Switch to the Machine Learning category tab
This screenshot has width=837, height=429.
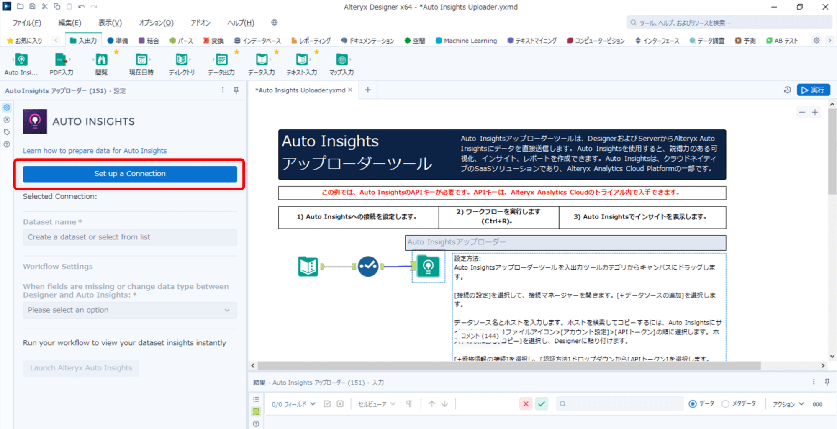point(466,41)
